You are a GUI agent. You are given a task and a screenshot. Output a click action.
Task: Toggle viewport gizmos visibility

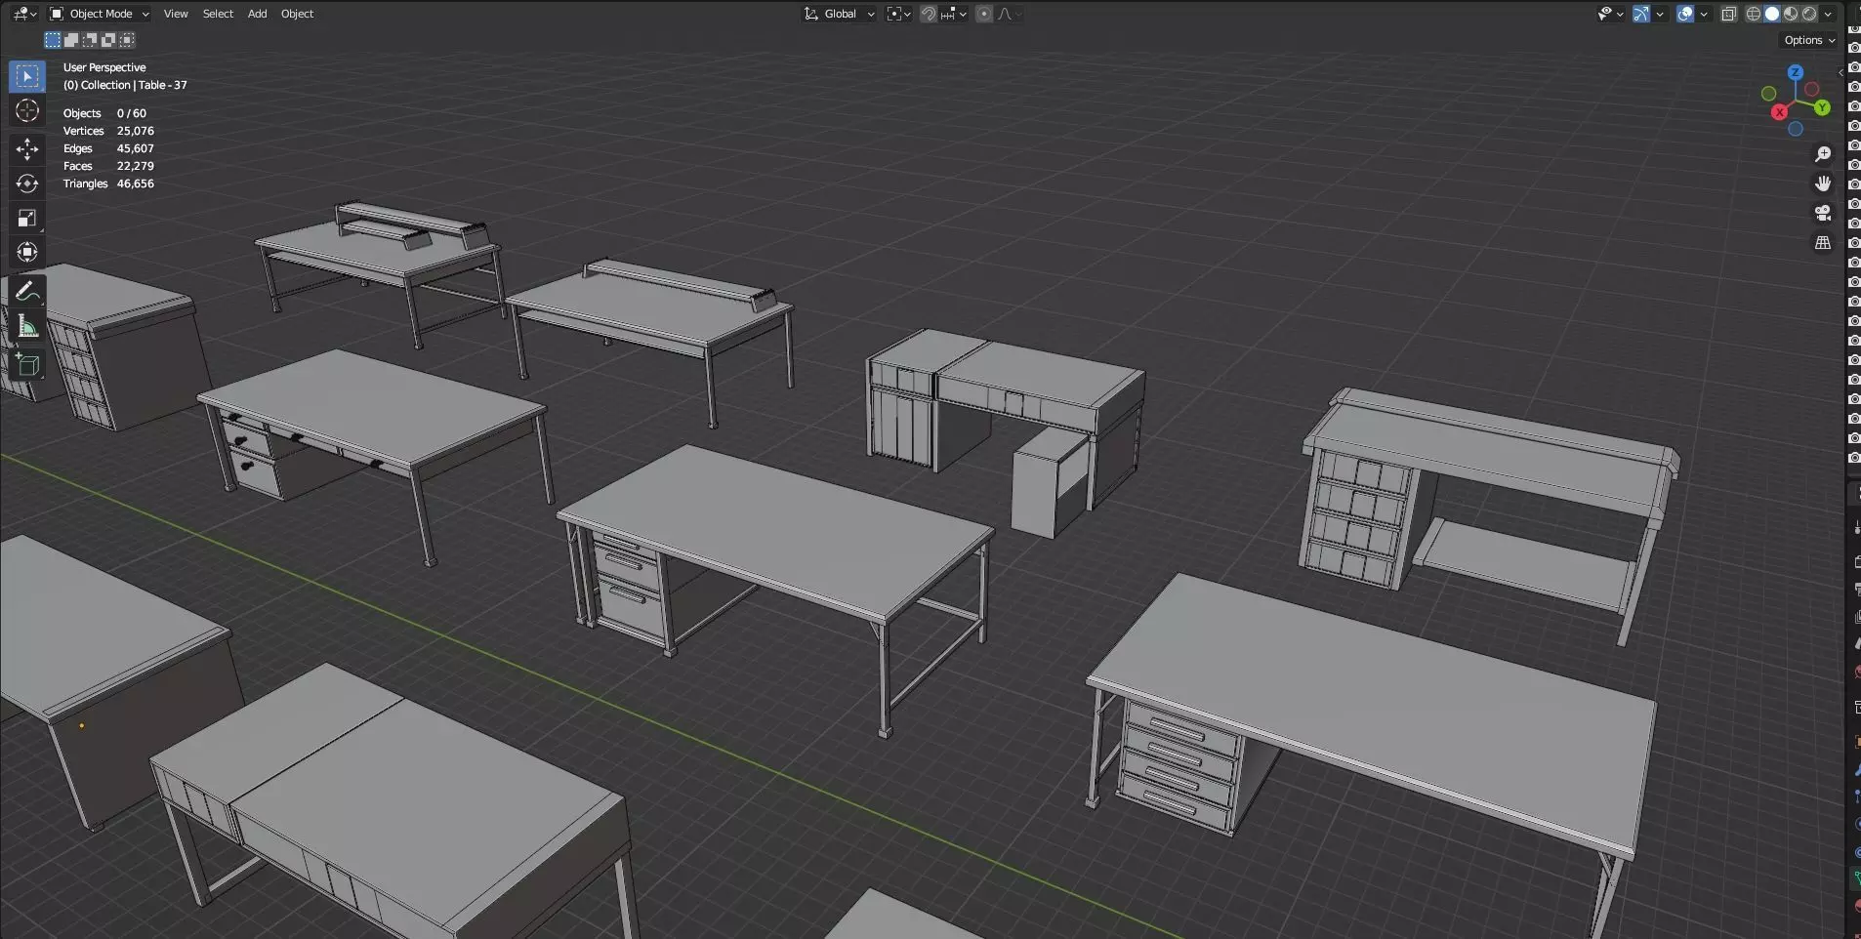point(1641,14)
